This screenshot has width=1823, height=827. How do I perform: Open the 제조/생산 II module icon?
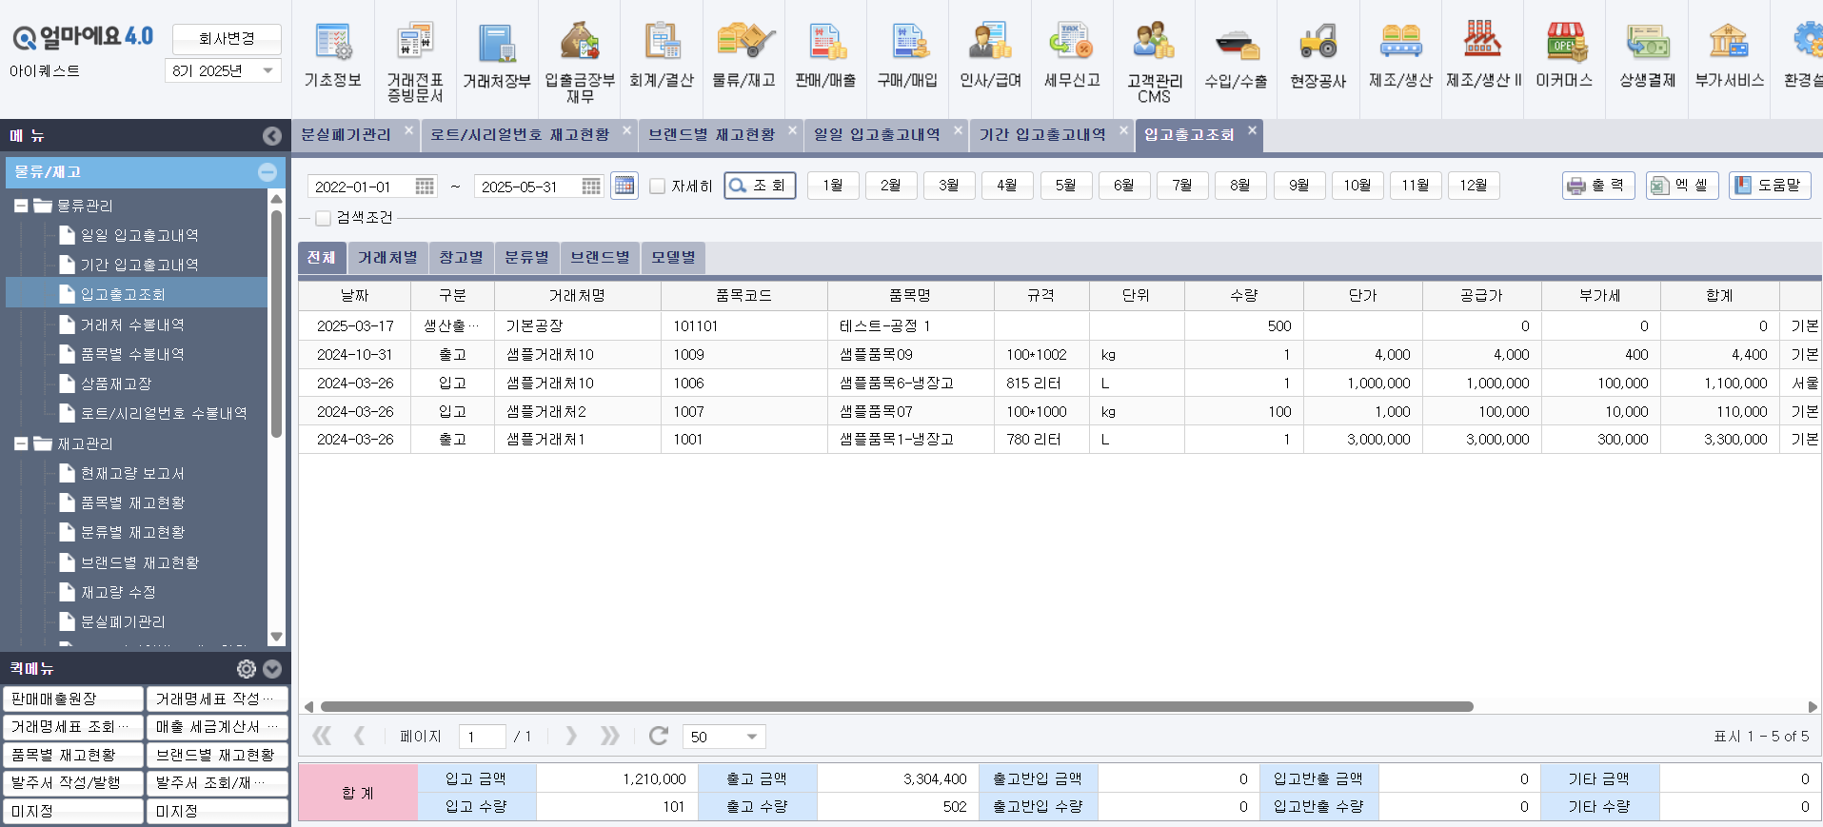[1483, 57]
